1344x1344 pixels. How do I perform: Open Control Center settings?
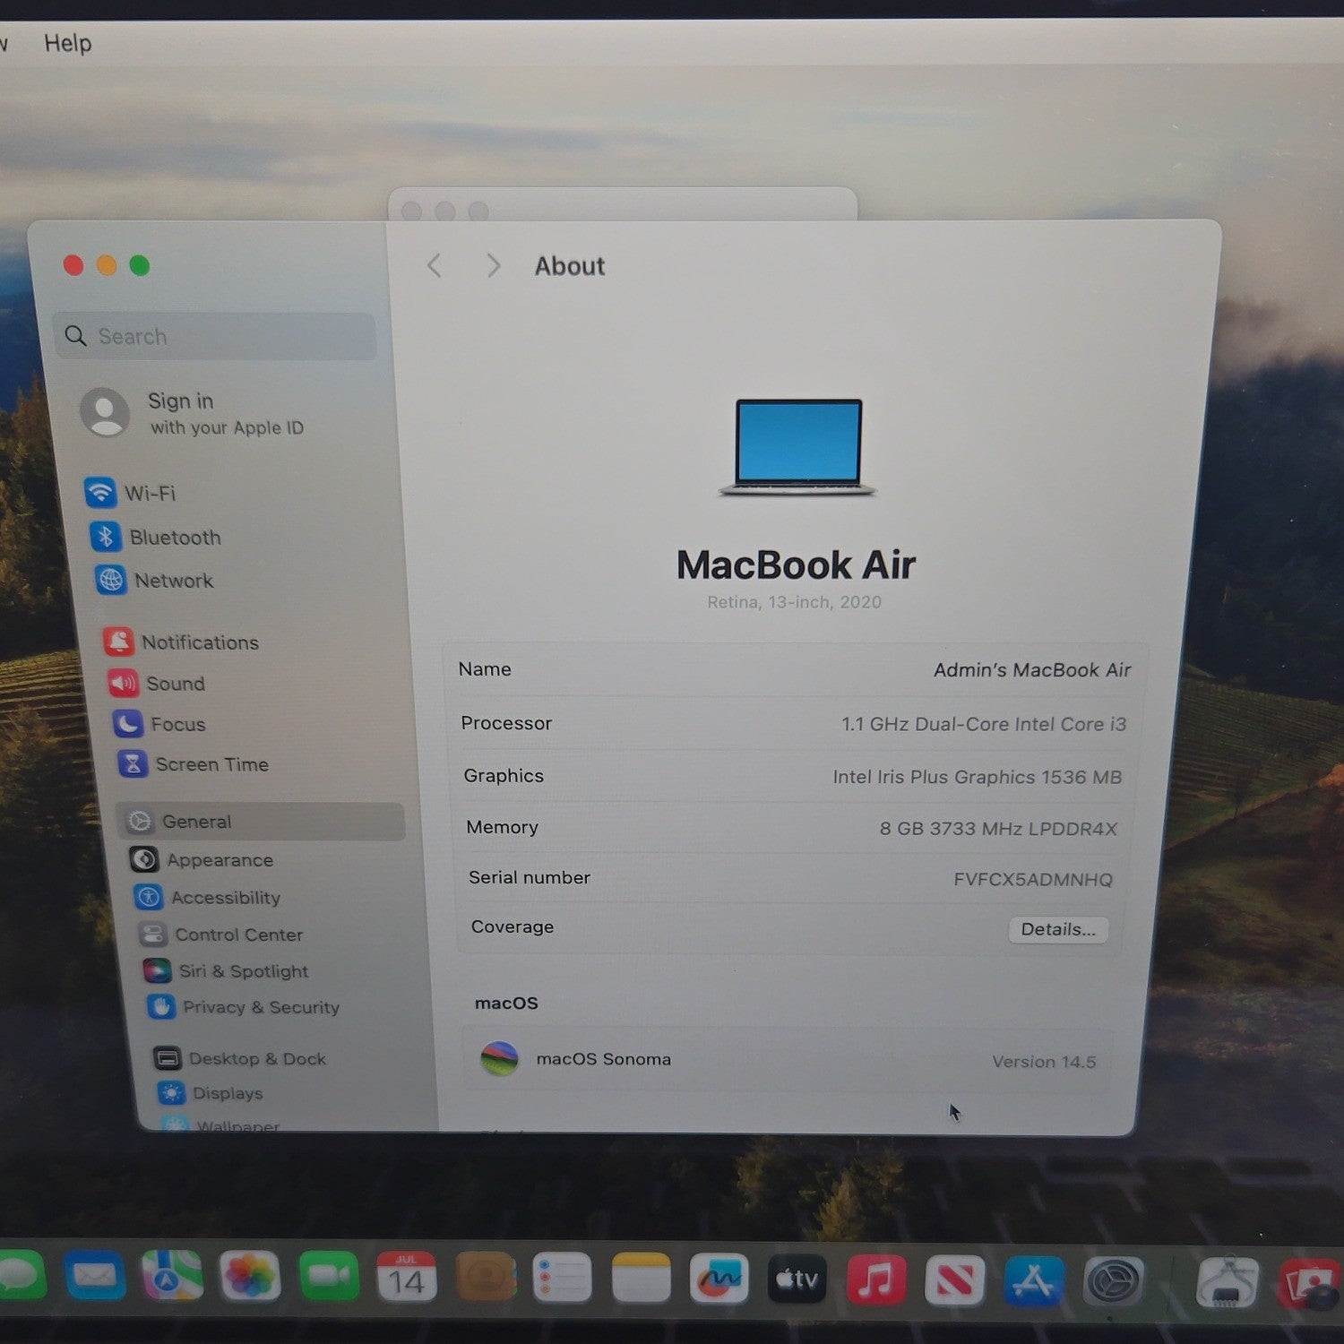click(x=221, y=935)
